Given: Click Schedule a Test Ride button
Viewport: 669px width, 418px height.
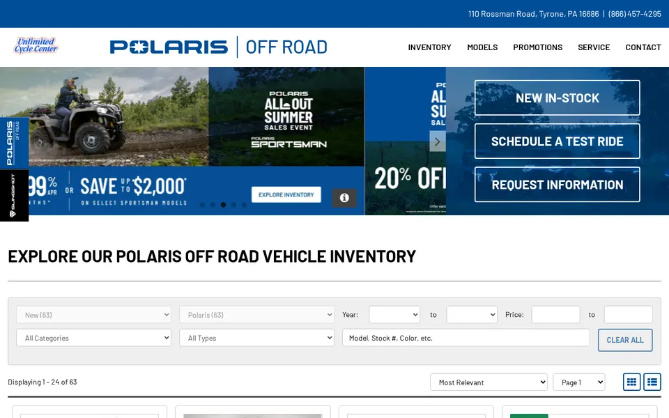Looking at the screenshot, I should click(557, 141).
